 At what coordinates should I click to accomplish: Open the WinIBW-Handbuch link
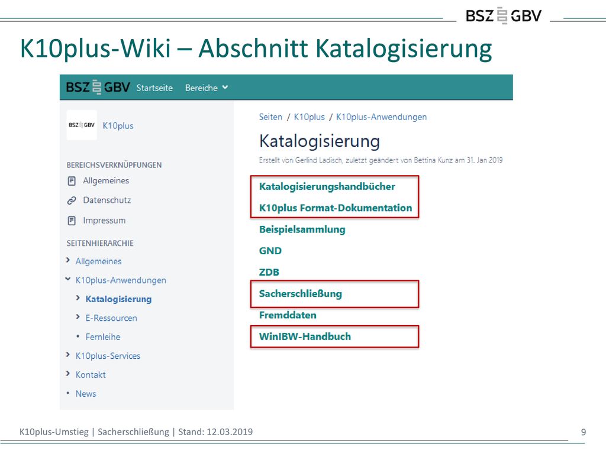[x=305, y=336]
